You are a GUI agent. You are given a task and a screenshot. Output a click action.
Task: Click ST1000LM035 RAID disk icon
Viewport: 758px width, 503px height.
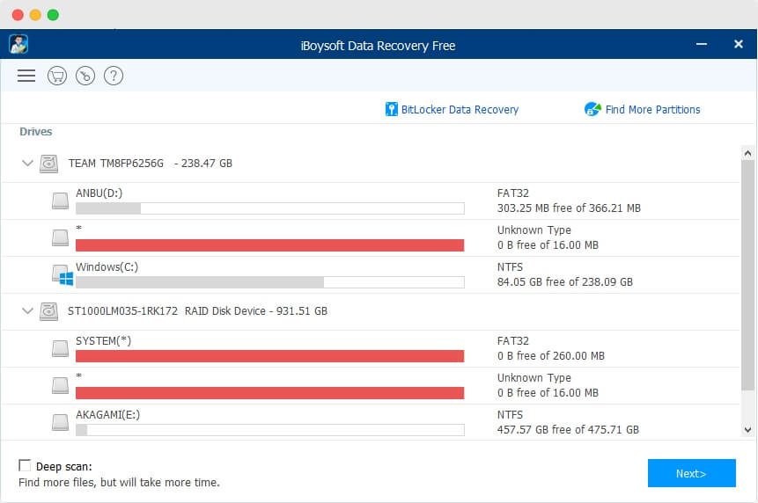tap(48, 311)
